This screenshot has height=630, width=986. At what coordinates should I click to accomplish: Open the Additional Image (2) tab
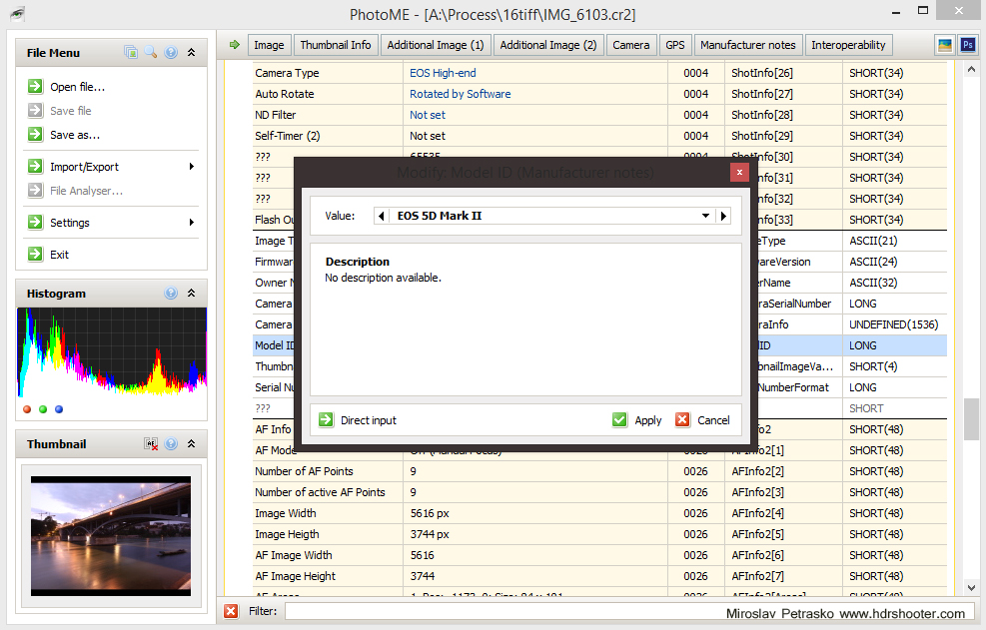click(x=548, y=45)
